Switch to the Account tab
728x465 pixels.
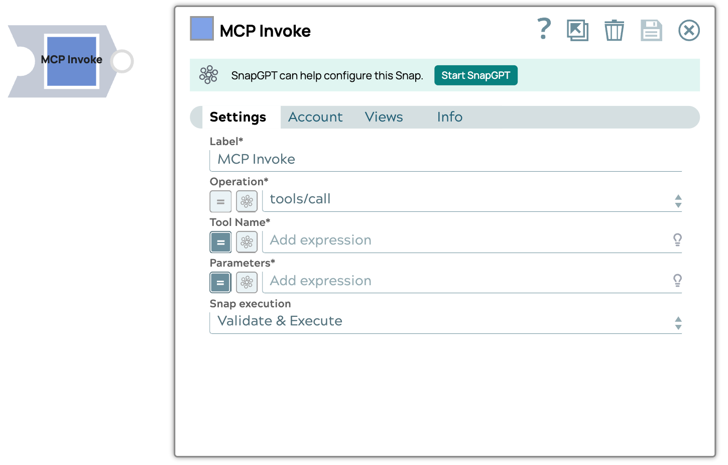[x=315, y=117]
